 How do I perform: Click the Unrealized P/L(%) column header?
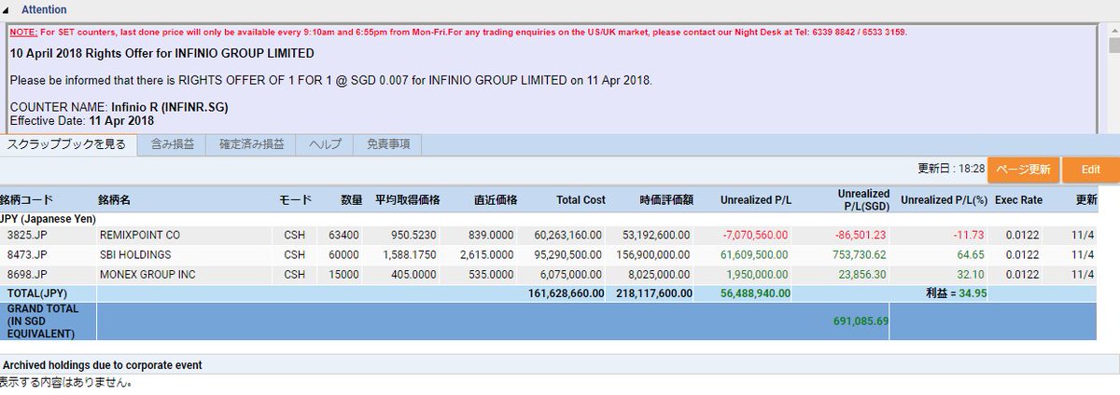(x=944, y=200)
